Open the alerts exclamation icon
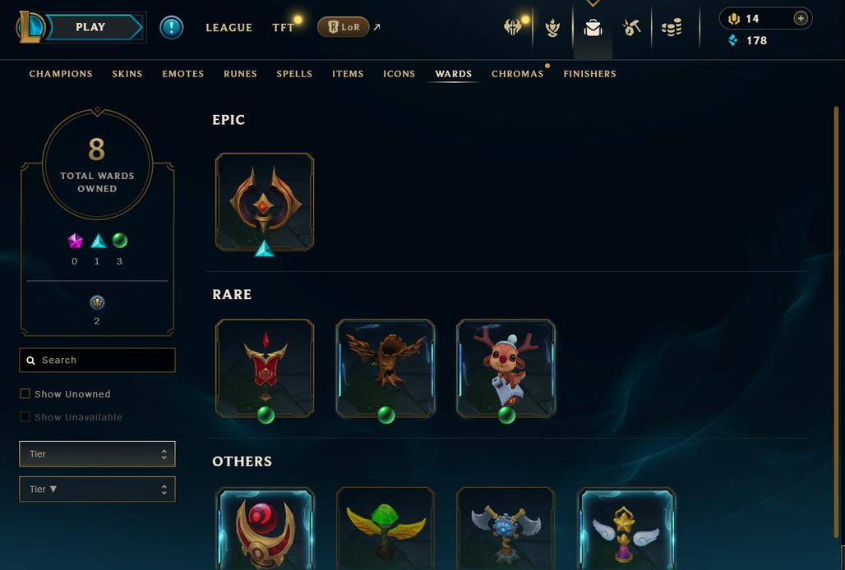 (171, 27)
